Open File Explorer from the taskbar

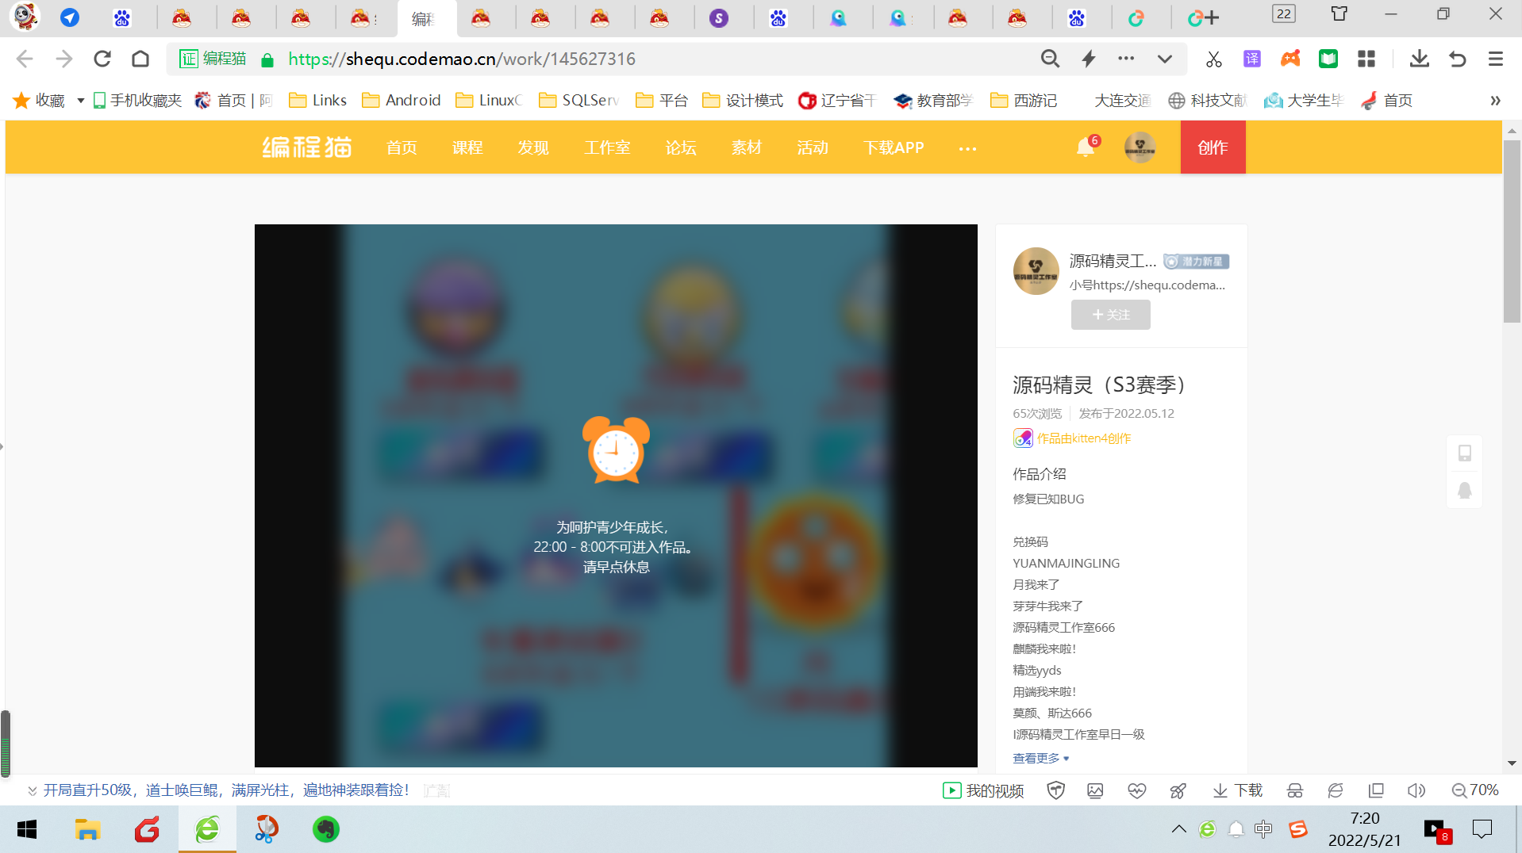click(x=87, y=830)
